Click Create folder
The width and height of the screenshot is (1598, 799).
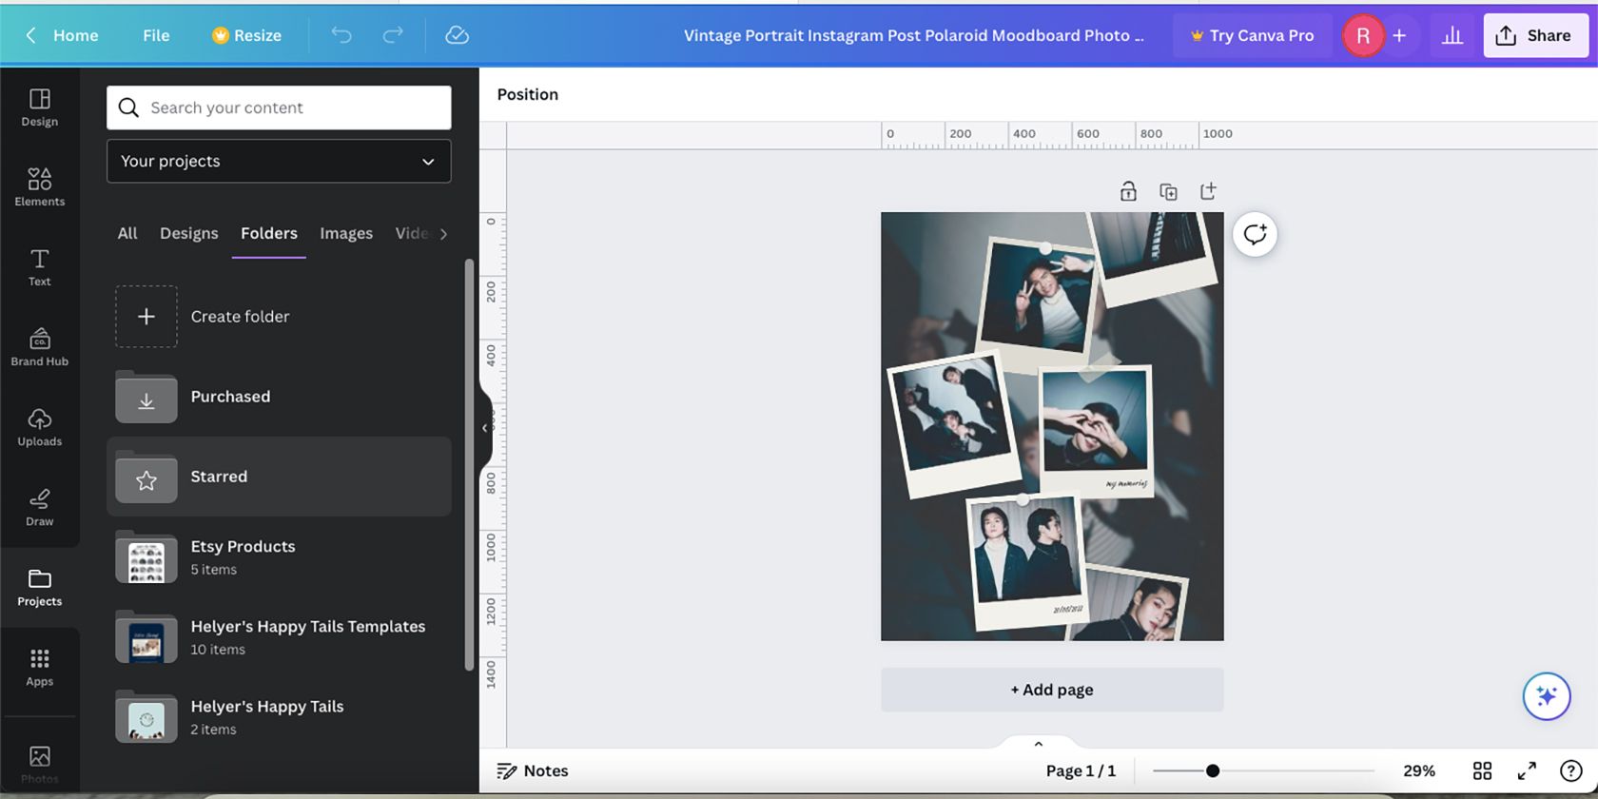279,317
